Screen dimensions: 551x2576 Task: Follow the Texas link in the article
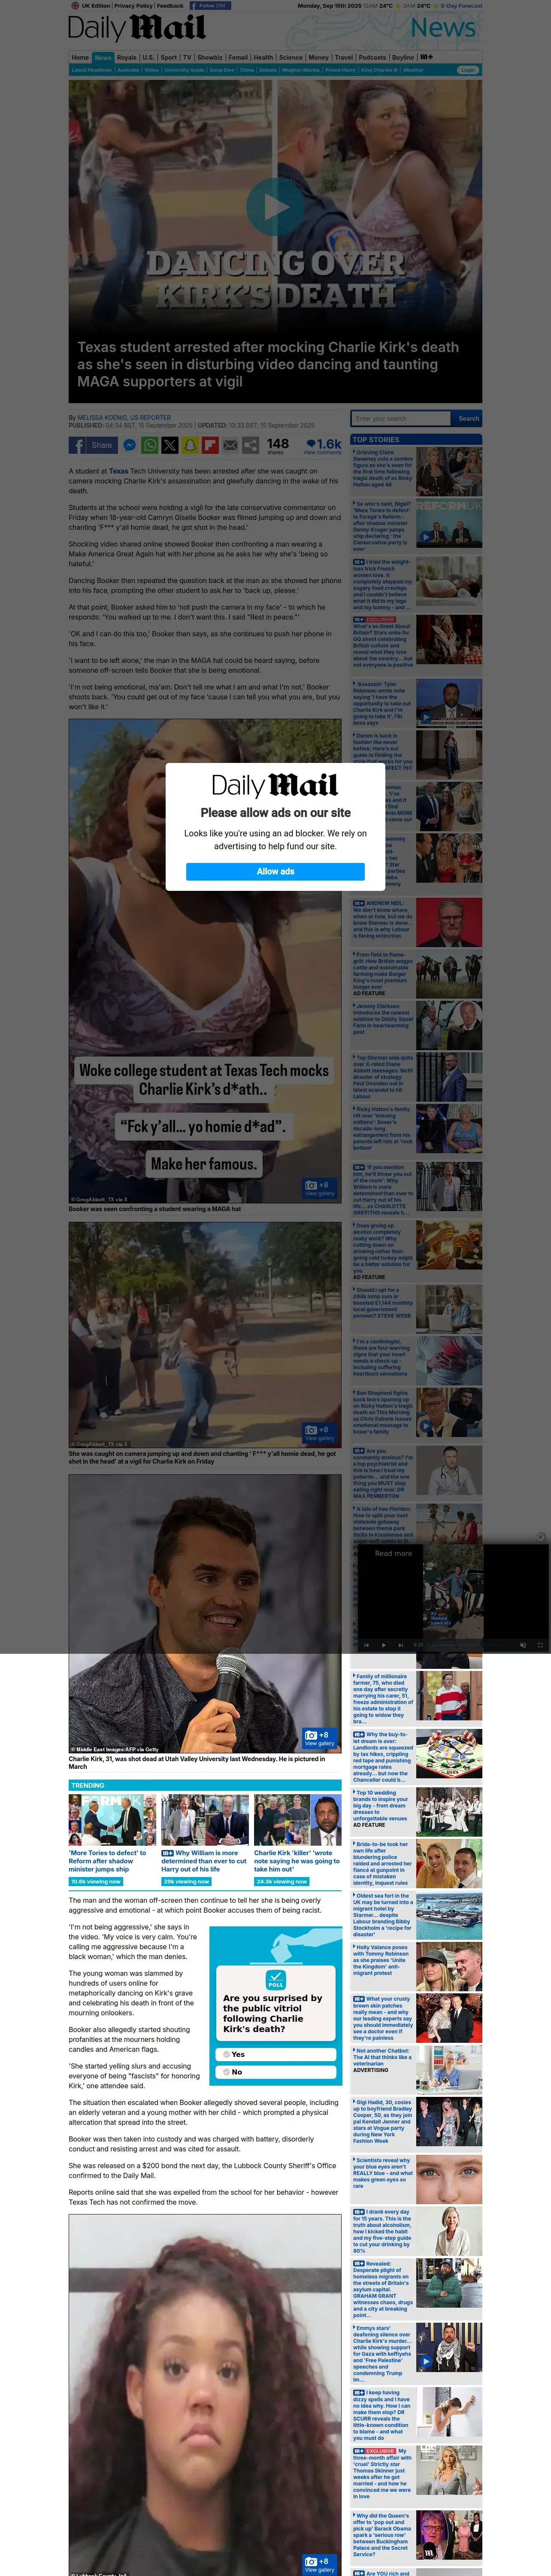coord(118,471)
